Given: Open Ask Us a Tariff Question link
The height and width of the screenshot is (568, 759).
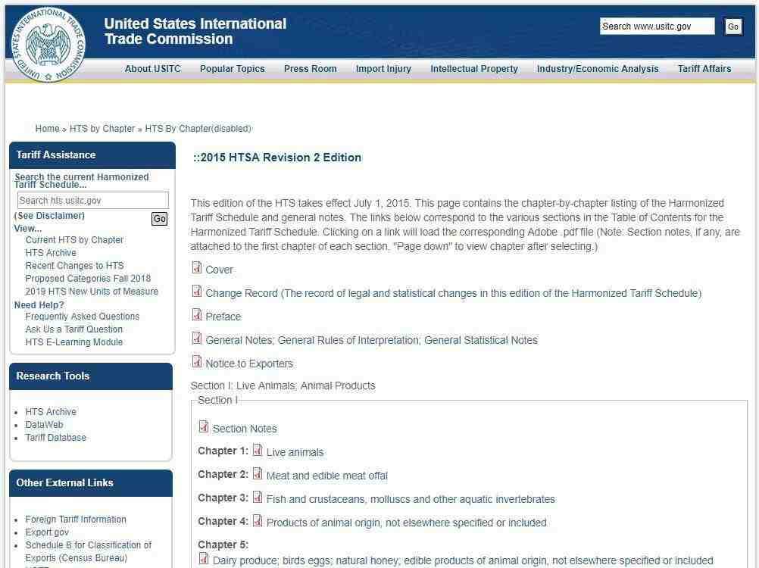Looking at the screenshot, I should tap(74, 329).
